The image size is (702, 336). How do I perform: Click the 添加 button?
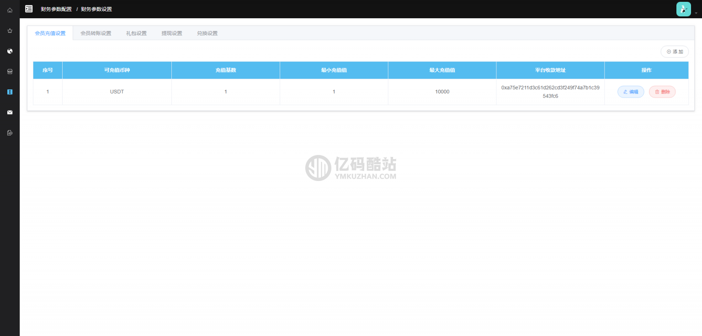pos(675,52)
